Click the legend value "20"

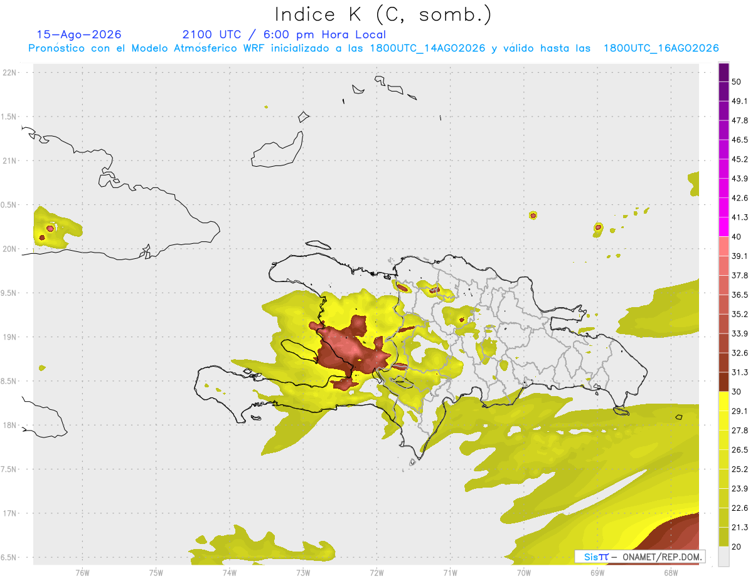(737, 547)
